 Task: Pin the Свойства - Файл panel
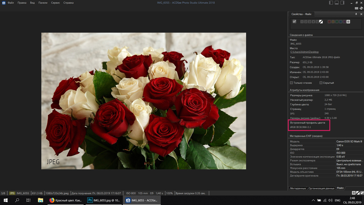356,14
